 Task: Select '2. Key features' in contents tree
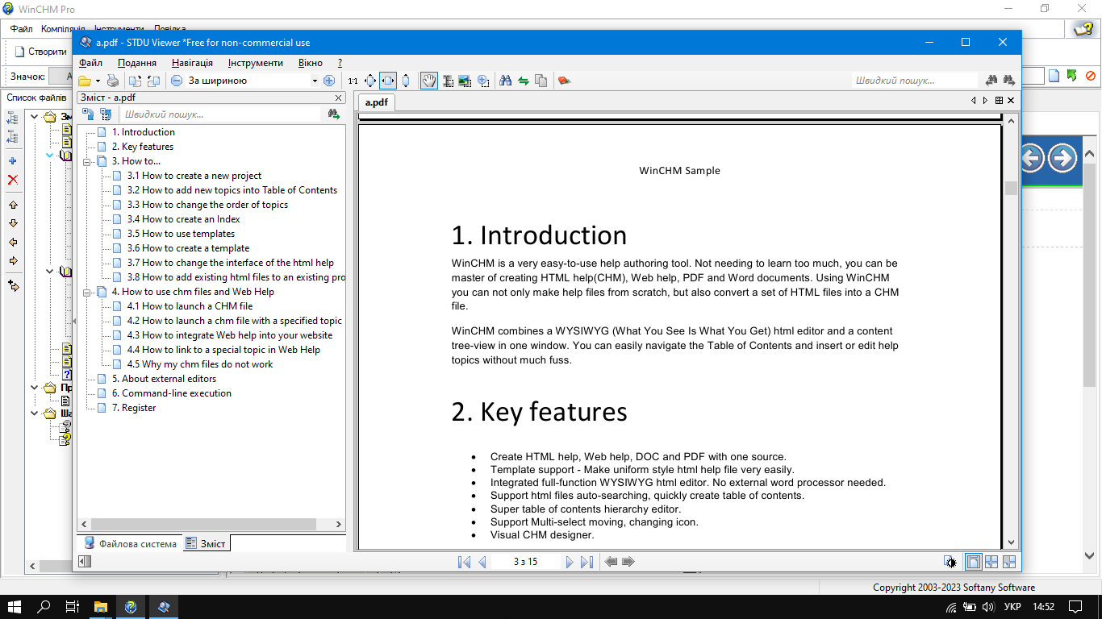(x=143, y=147)
